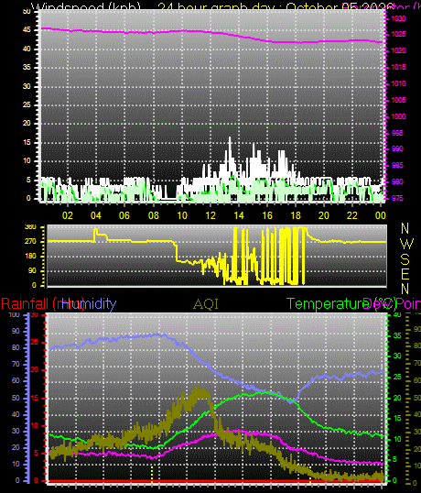
Task: Click the 02 hour label on time axis
Action: tap(68, 215)
